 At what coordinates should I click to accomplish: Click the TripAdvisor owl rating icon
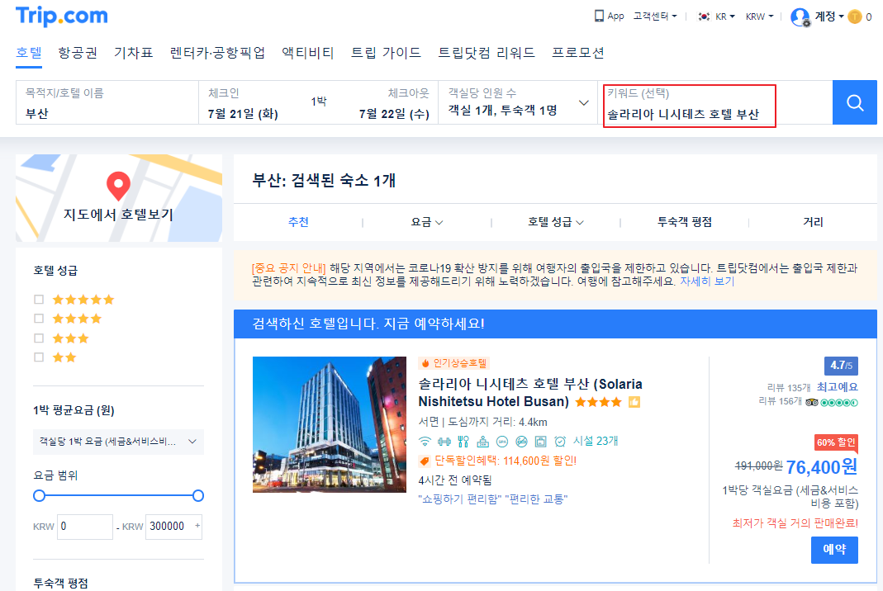pyautogui.click(x=811, y=402)
